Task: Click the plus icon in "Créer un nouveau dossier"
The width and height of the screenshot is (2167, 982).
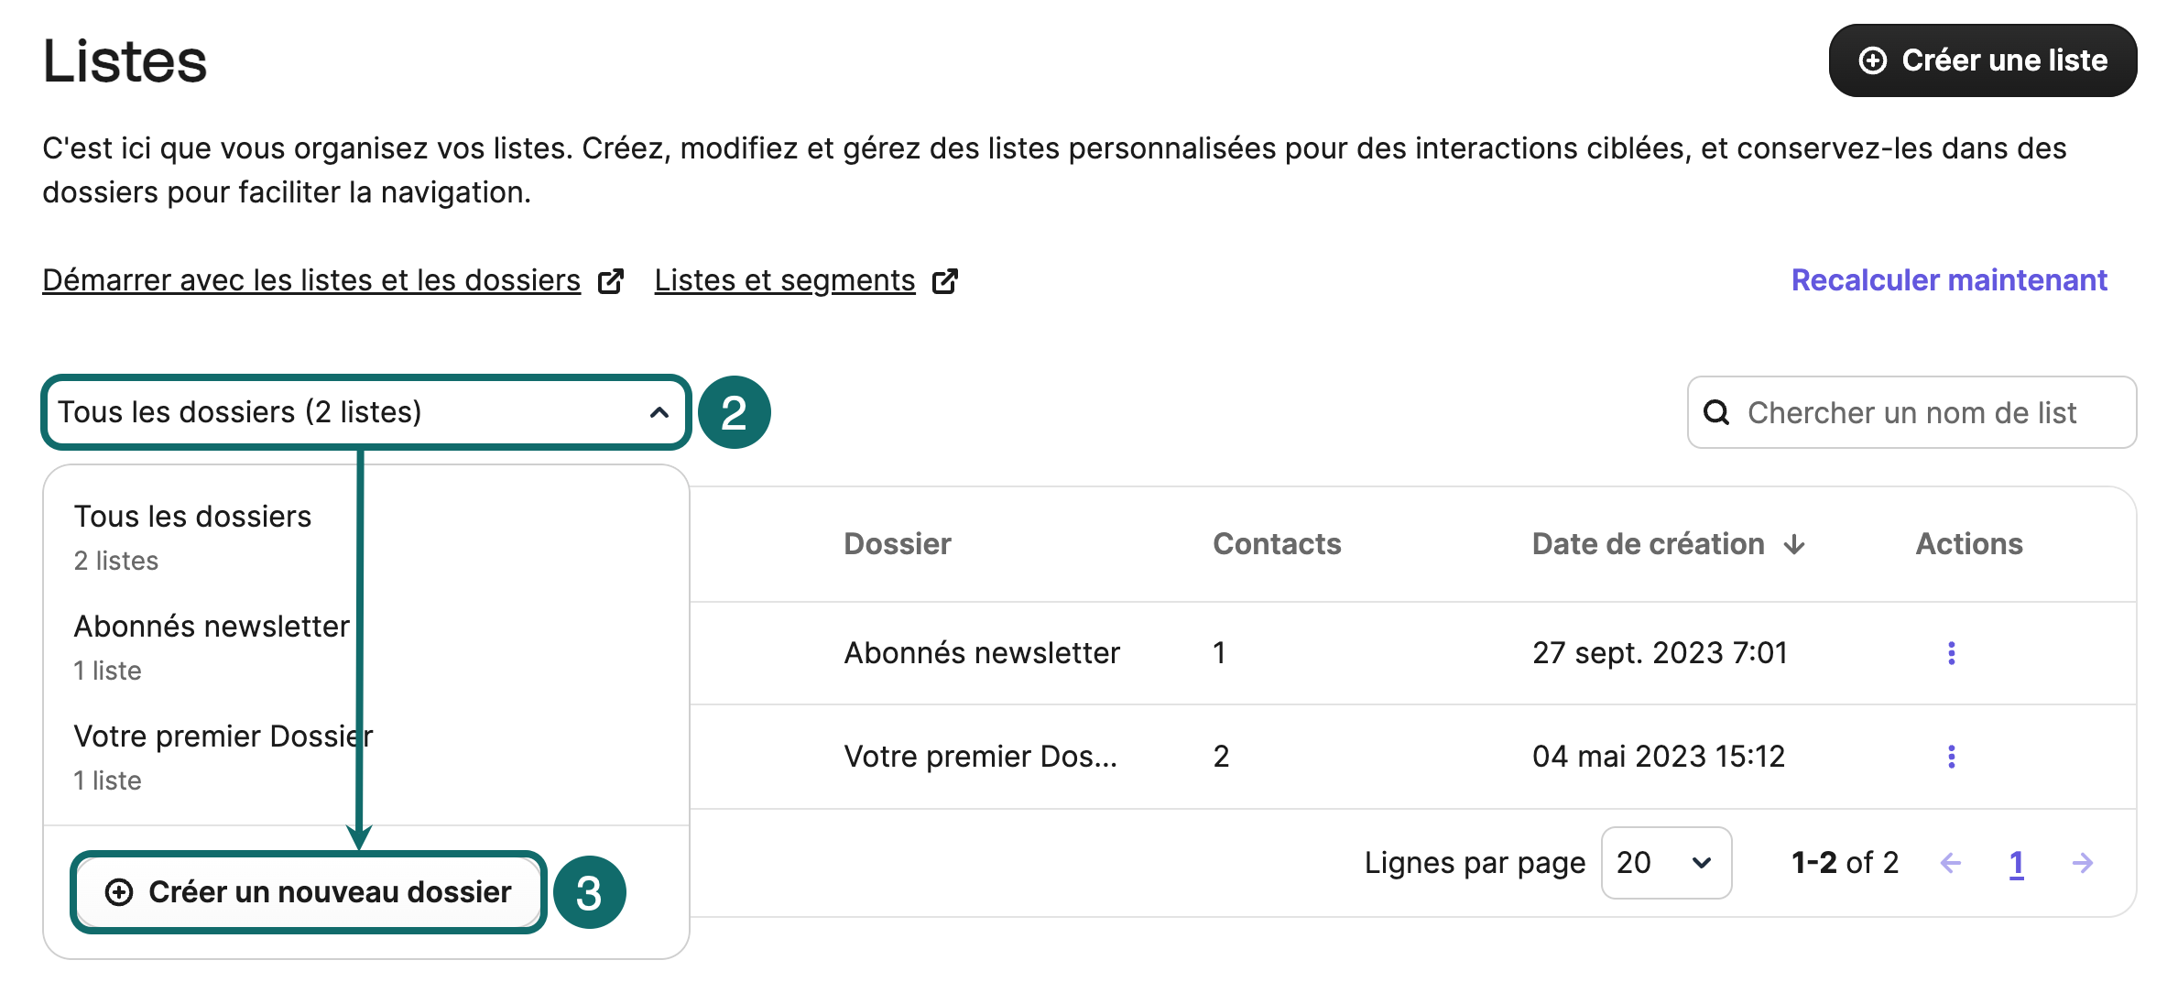Action: pos(120,891)
